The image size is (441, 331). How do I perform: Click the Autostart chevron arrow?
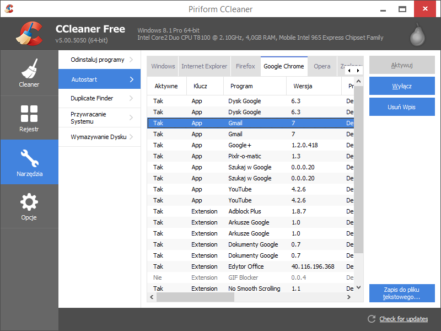pos(132,79)
